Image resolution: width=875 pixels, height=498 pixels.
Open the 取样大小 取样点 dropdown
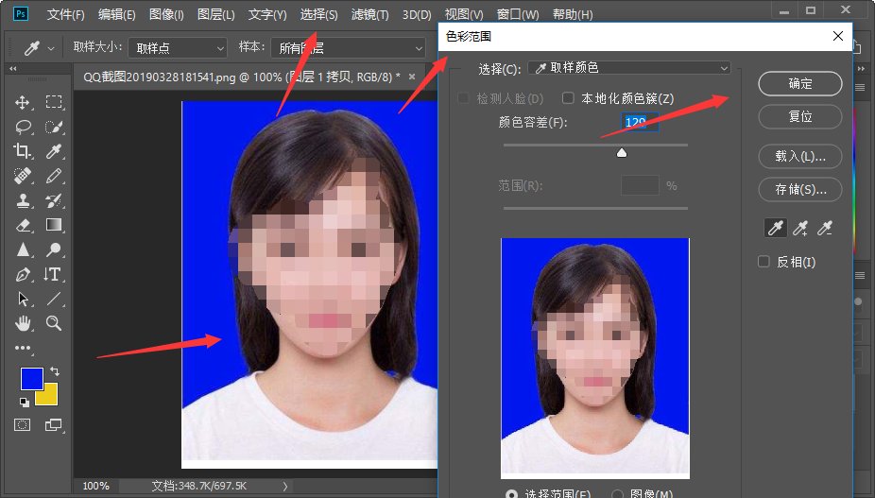(178, 48)
